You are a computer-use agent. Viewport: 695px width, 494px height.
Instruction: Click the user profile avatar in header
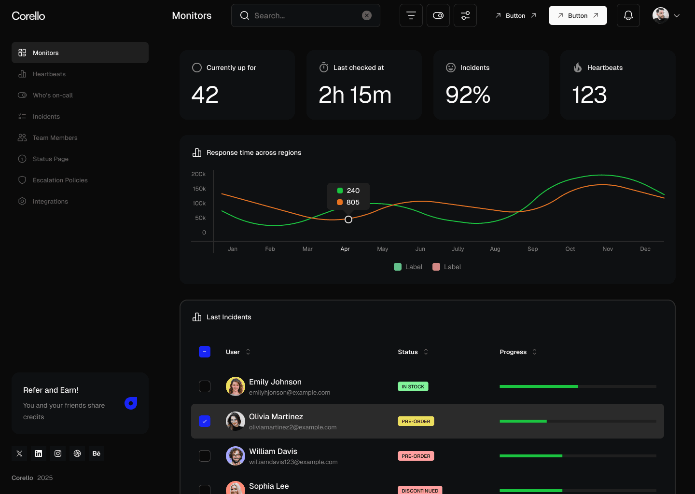click(x=661, y=15)
